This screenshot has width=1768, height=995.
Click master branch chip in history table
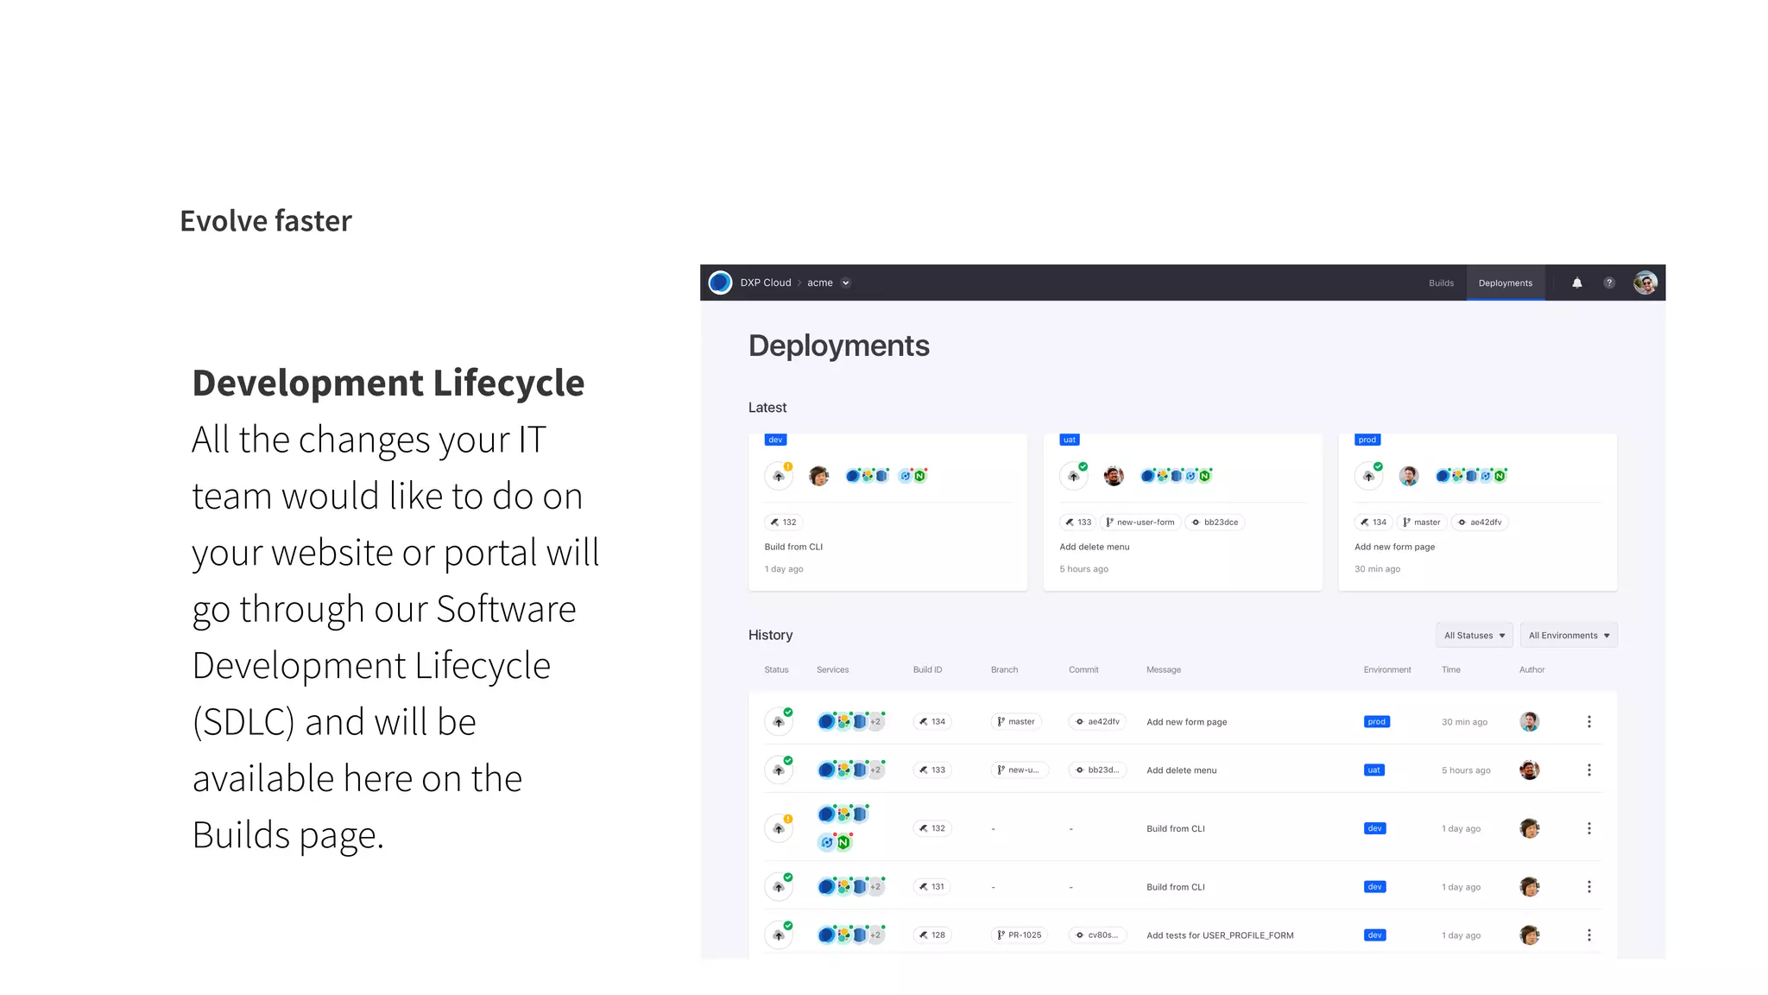point(1016,721)
